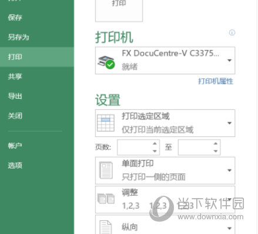
Task: Click the 仅打印当前选定区域 description text
Action: (158, 129)
